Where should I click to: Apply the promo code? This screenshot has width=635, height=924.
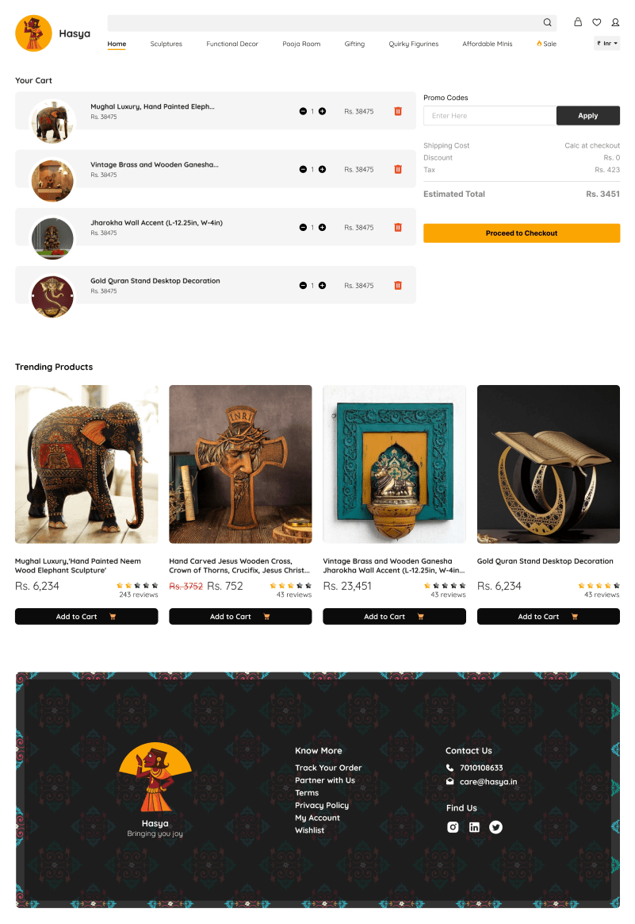click(x=588, y=116)
